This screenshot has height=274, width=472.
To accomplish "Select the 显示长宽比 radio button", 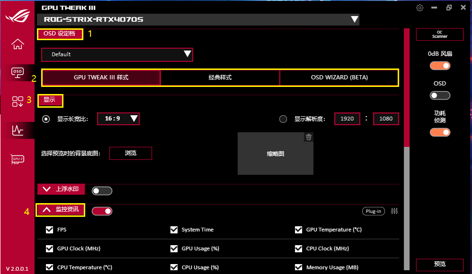I will (46, 119).
